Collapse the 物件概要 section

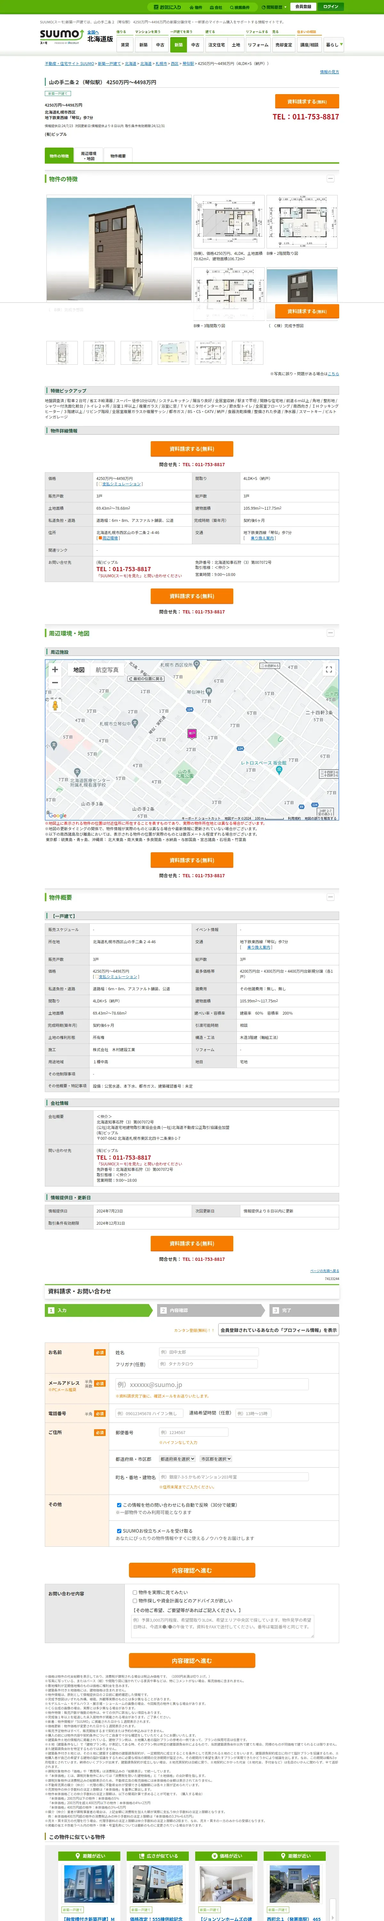coord(330,897)
